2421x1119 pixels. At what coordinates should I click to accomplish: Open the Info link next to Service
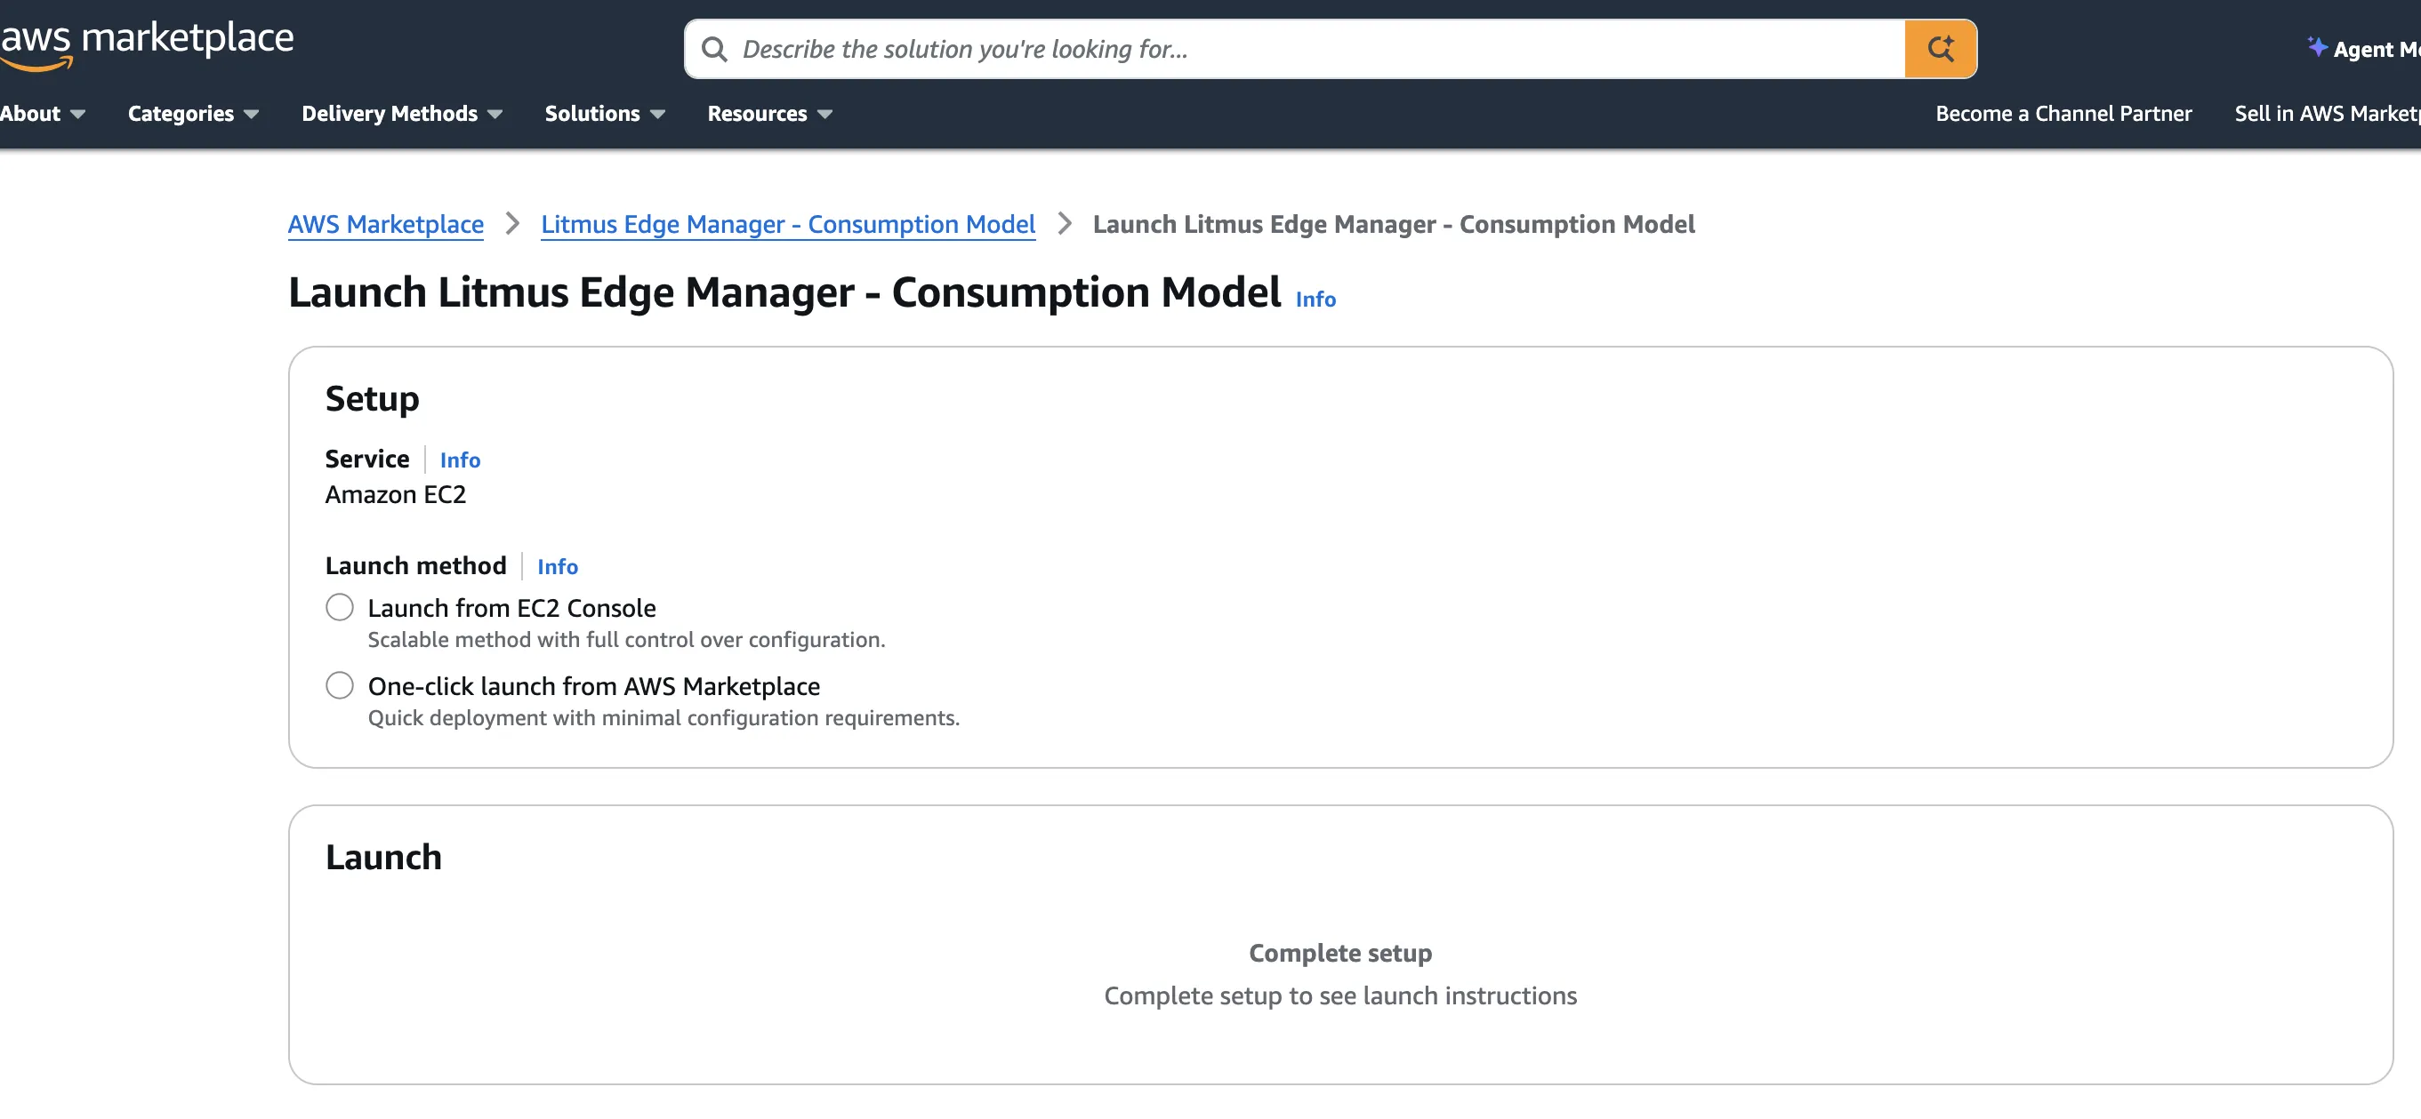[x=460, y=460]
